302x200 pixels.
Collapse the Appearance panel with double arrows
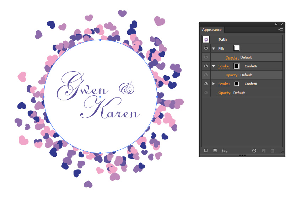click(276, 24)
